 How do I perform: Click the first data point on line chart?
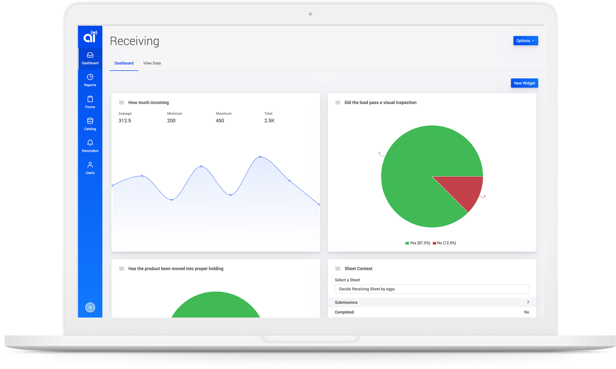pos(113,186)
